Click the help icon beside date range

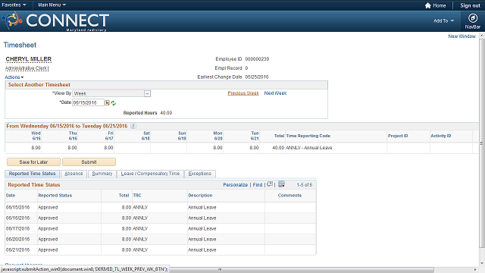coord(133,126)
